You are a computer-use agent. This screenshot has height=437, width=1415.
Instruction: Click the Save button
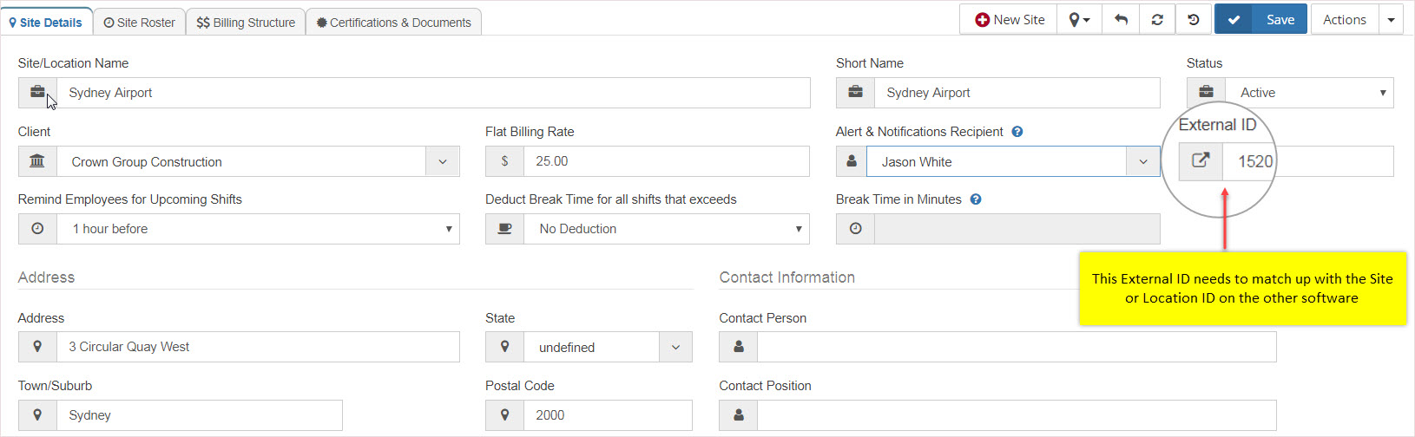click(x=1280, y=20)
